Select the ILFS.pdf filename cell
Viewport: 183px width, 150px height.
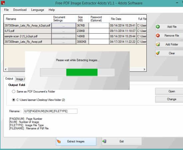(28, 31)
